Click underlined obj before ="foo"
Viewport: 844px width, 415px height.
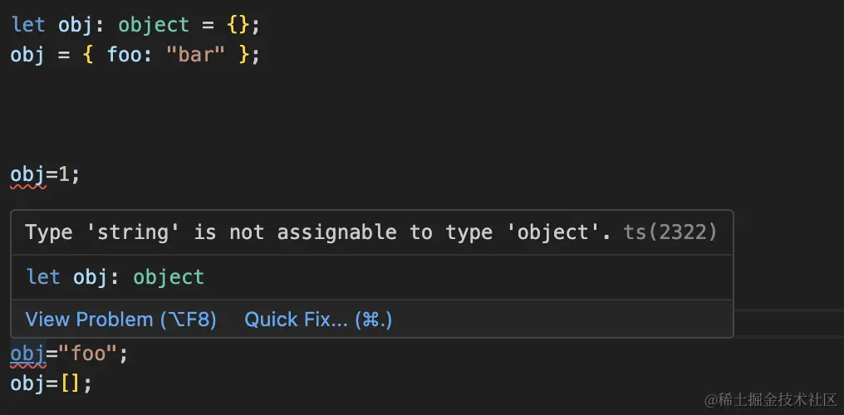[x=27, y=354]
